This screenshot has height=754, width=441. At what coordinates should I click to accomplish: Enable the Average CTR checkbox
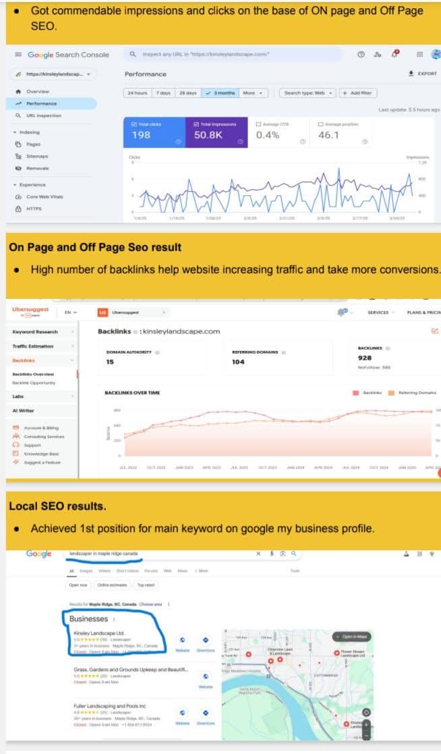[x=259, y=124]
